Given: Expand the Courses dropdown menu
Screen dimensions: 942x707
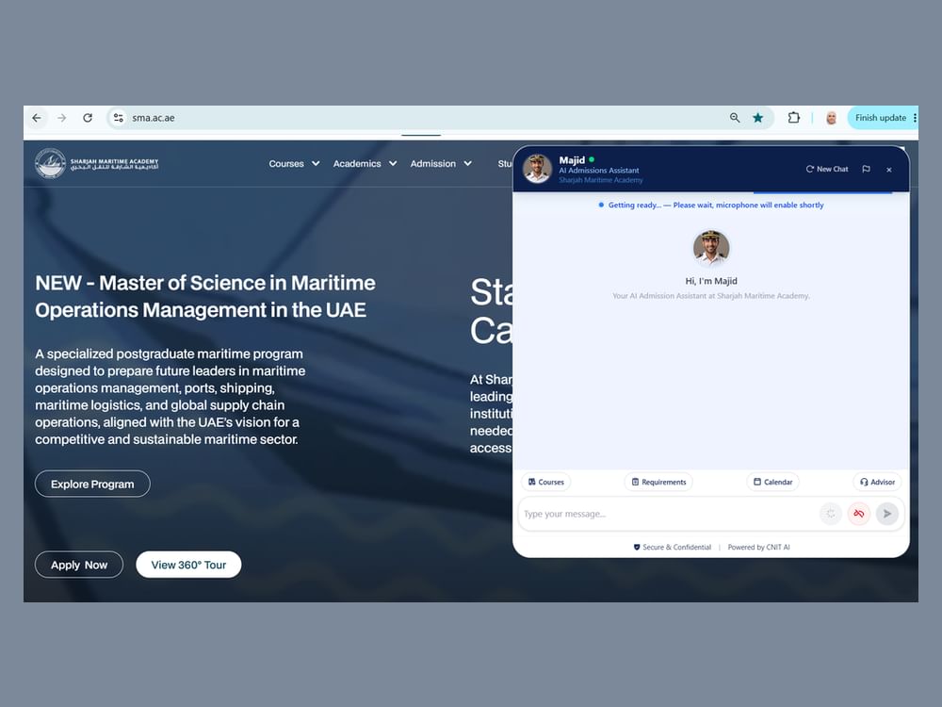Looking at the screenshot, I should (x=294, y=163).
